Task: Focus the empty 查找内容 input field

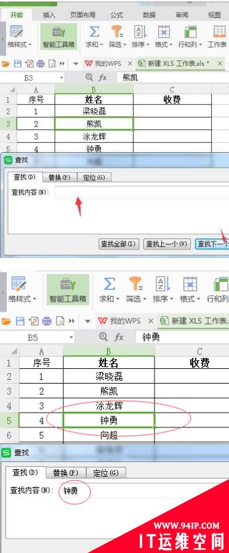Action: pyautogui.click(x=142, y=193)
